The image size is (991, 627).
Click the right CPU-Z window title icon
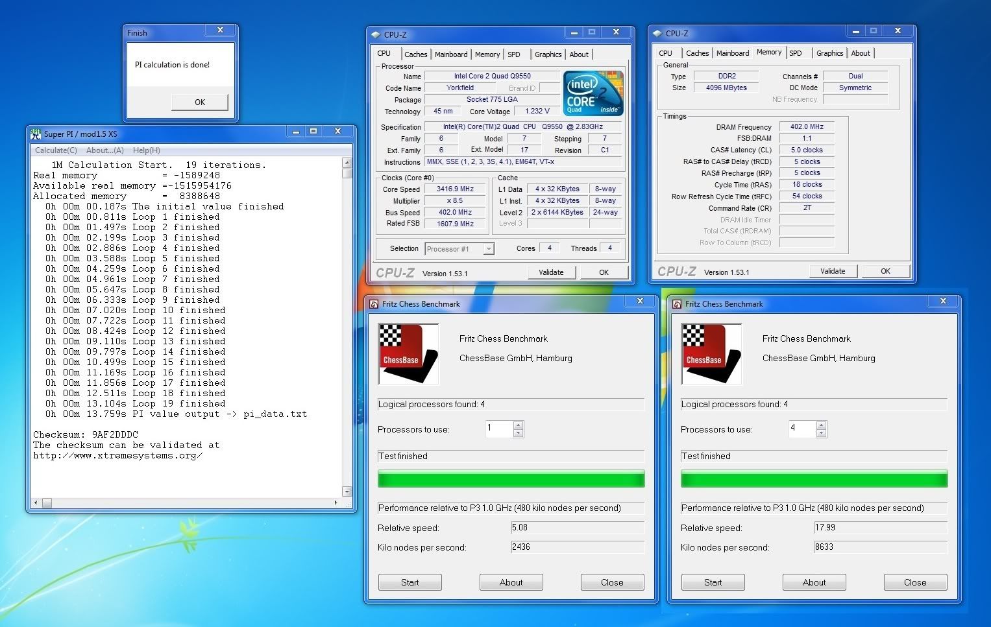(x=657, y=34)
